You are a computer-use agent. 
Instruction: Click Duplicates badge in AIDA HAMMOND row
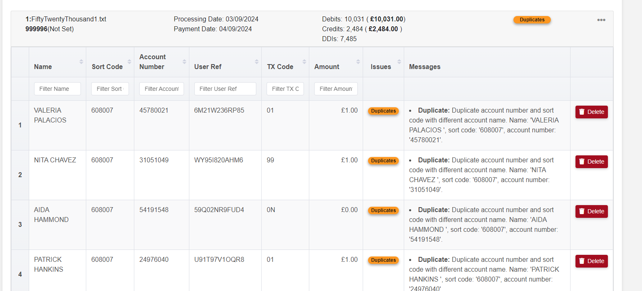click(383, 210)
